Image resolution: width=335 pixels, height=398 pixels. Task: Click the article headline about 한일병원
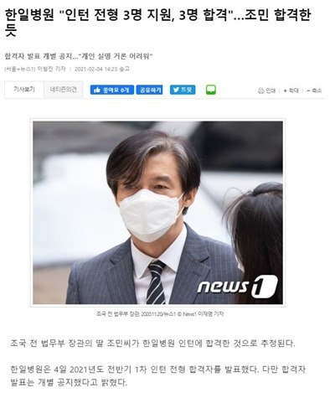[157, 23]
